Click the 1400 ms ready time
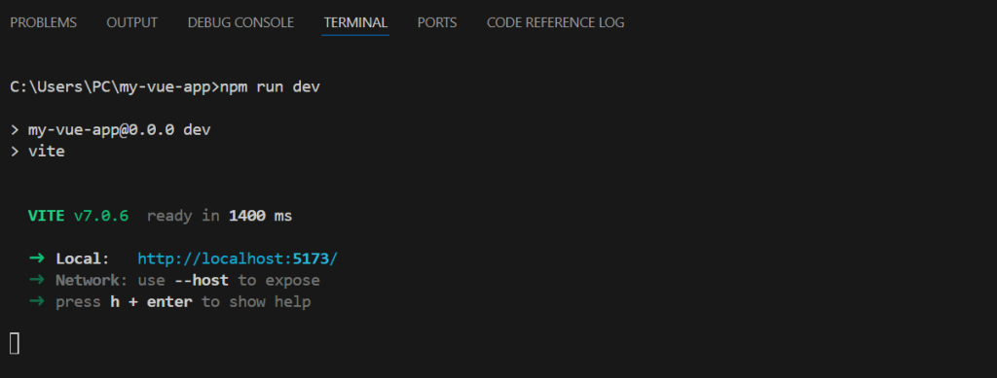The height and width of the screenshot is (378, 997). [260, 216]
